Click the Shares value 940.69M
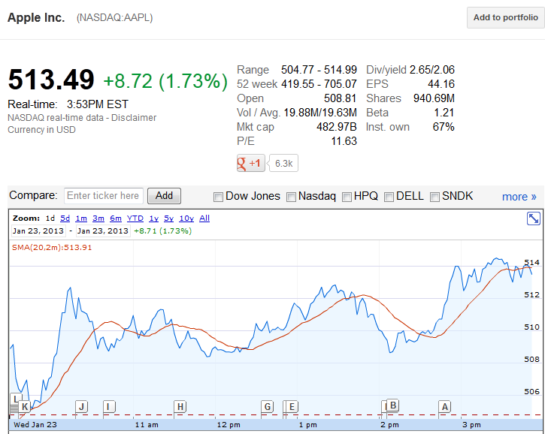This screenshot has height=434, width=545. [434, 98]
